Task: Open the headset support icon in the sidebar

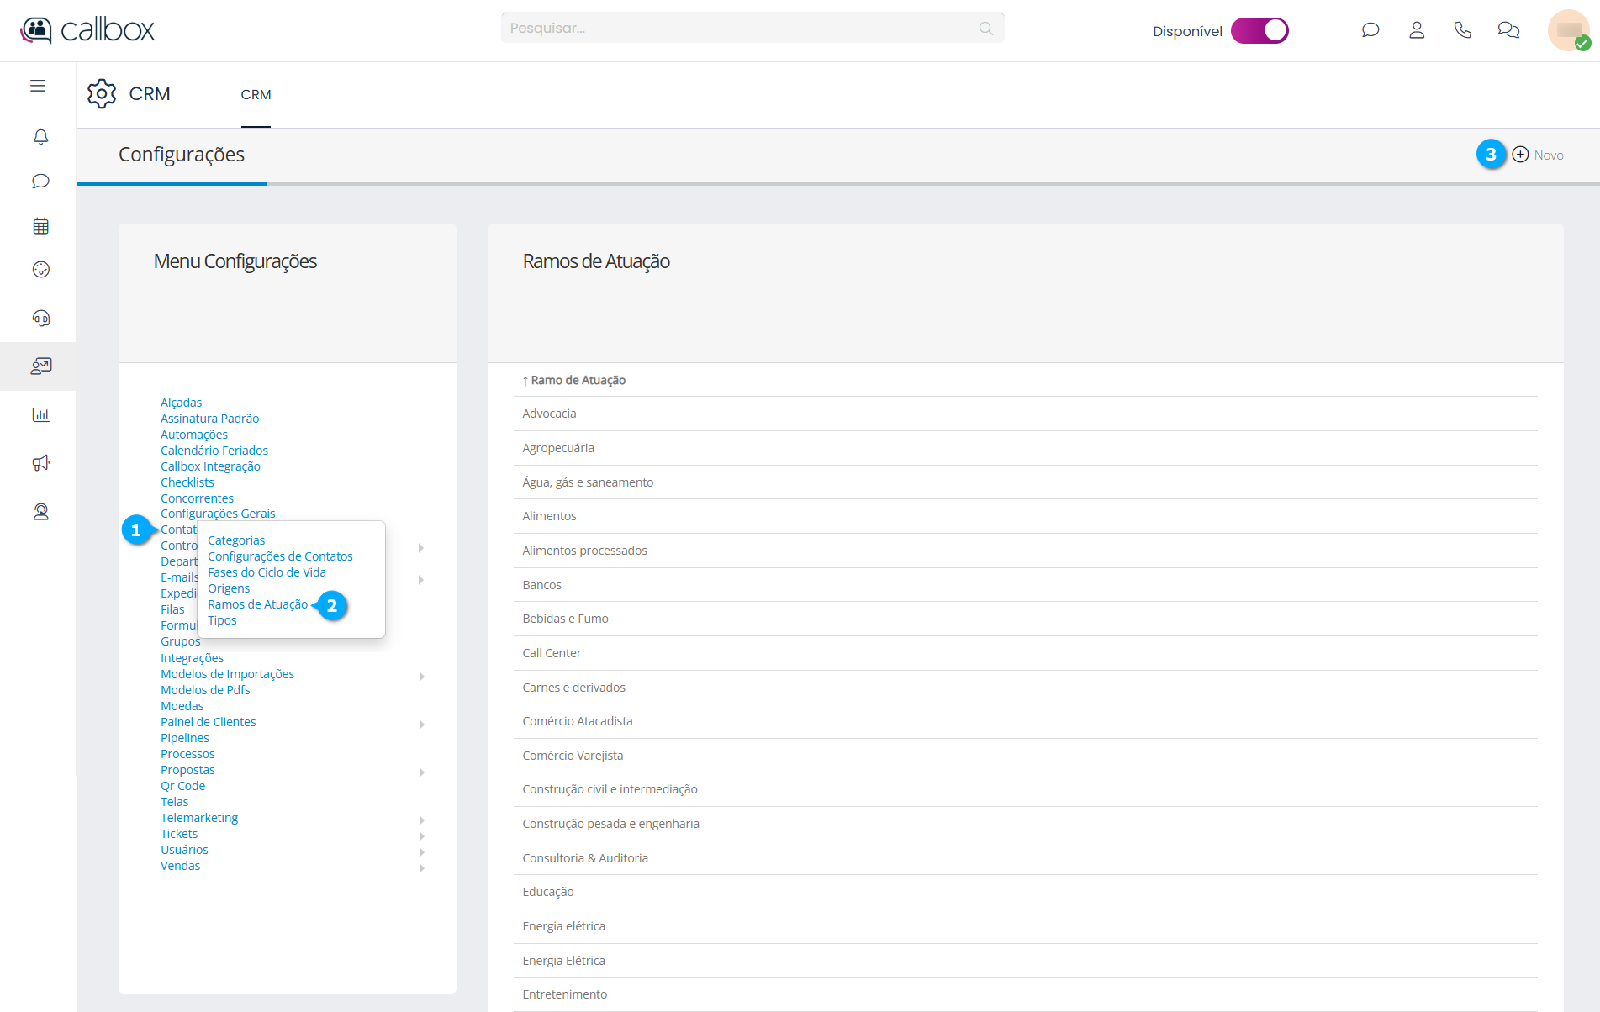Action: pyautogui.click(x=40, y=318)
